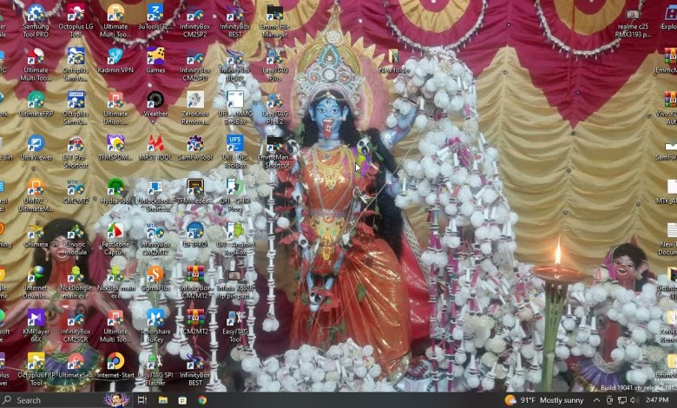Click the taskbar Search box
This screenshot has width=677, height=408.
pyautogui.click(x=52, y=400)
